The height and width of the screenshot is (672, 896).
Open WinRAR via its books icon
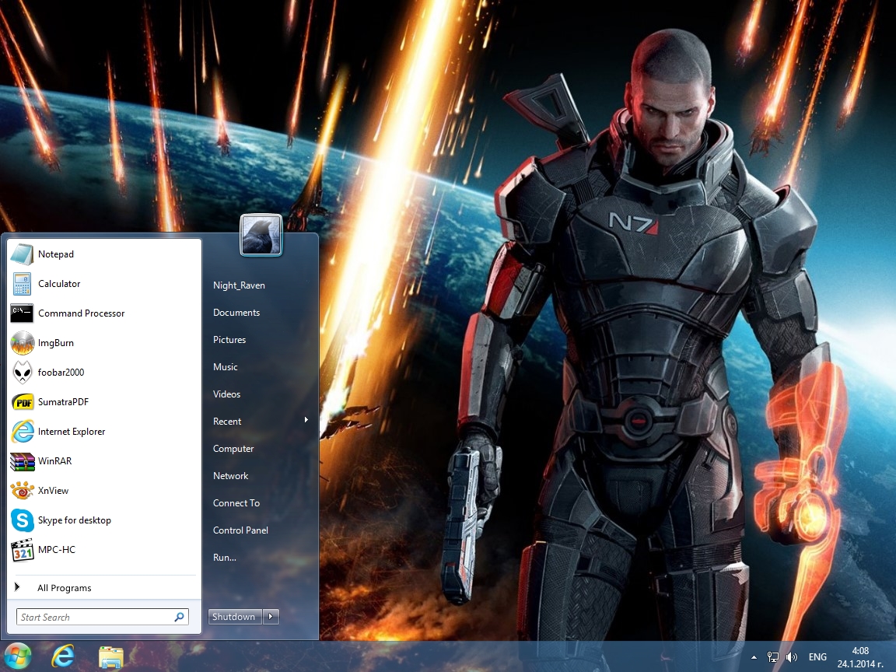[23, 461]
